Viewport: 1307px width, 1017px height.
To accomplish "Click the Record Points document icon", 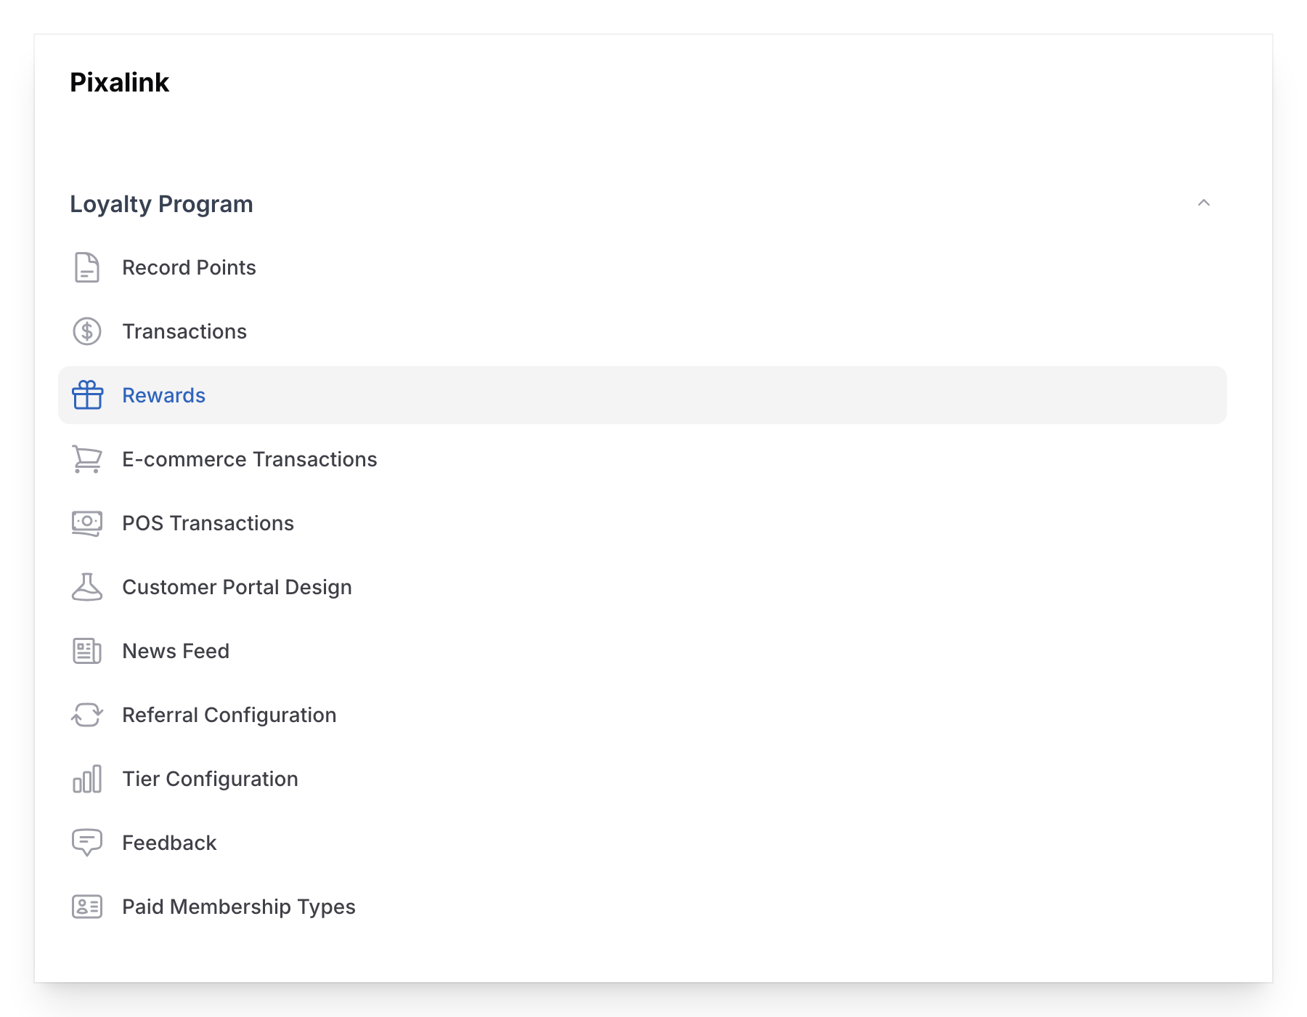I will (86, 267).
